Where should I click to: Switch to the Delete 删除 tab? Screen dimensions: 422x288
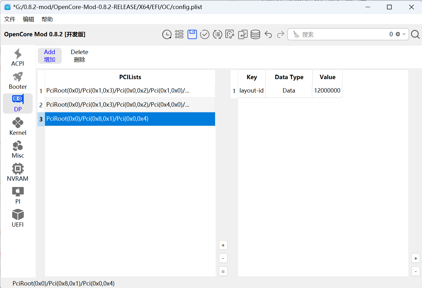[x=79, y=56]
